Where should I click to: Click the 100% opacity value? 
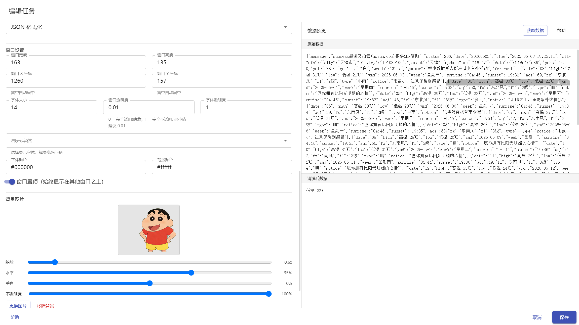pyautogui.click(x=287, y=294)
